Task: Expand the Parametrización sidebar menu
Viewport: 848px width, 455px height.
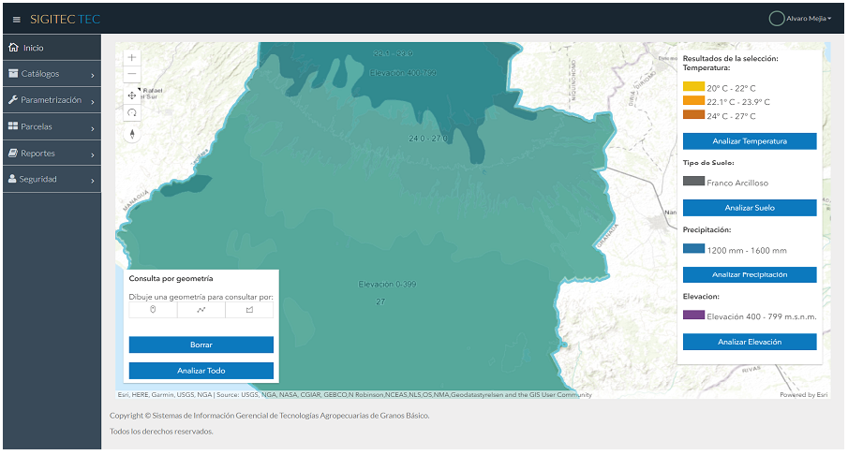Action: pyautogui.click(x=52, y=100)
